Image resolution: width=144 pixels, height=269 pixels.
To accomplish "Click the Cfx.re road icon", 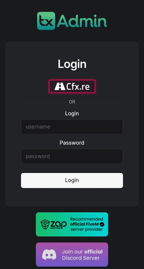I will [x=60, y=86].
